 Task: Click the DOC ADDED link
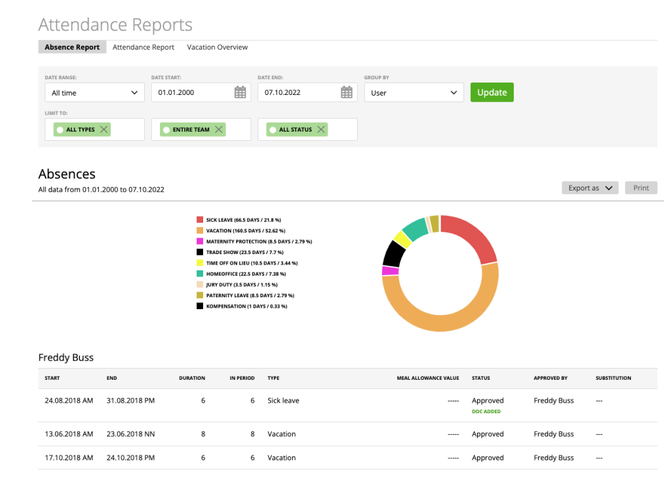pyautogui.click(x=486, y=411)
